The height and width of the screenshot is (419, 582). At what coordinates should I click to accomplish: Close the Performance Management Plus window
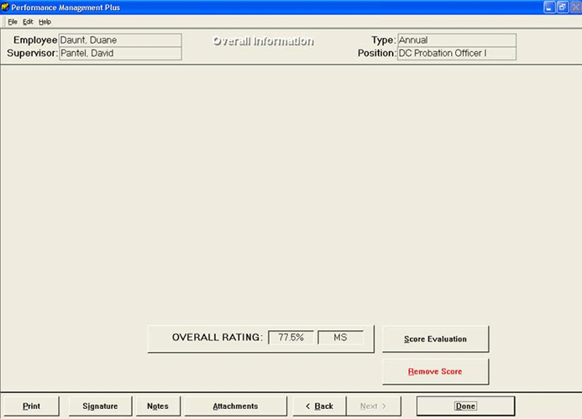pos(574,7)
